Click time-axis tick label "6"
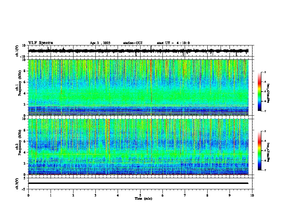Viewport: 284px width, 219px height. [x=163, y=195]
